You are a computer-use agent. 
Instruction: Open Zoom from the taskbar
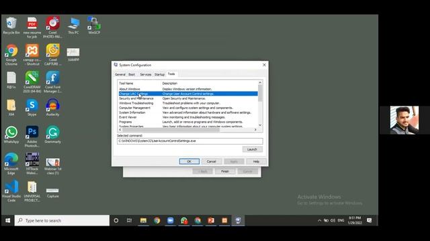(170, 220)
